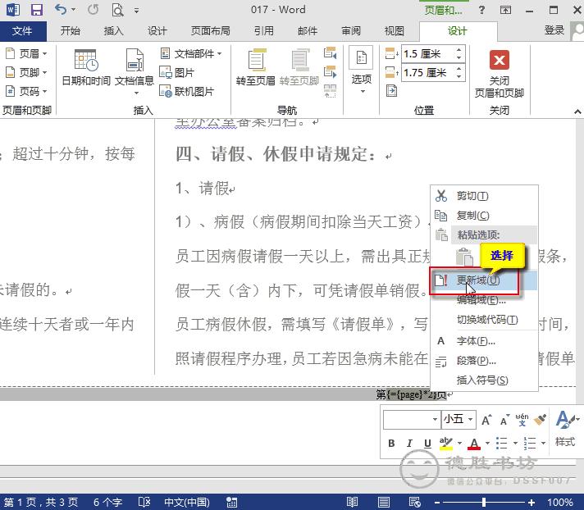
Task: Open 字体 Font dialog from context menu
Action: pos(484,340)
